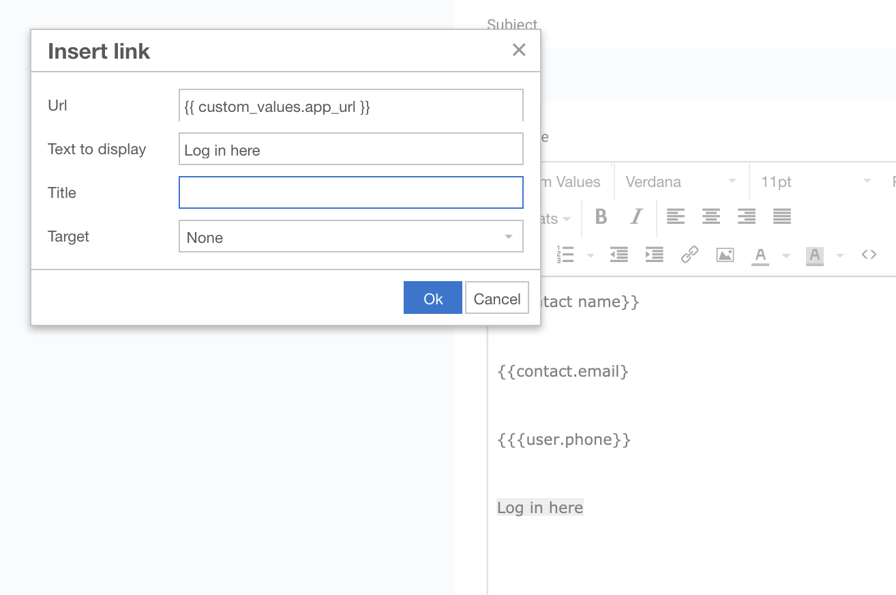
Task: Center align the text
Action: click(711, 217)
